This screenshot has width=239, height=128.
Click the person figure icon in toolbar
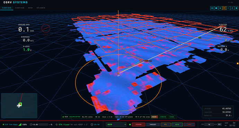(x=232, y=8)
